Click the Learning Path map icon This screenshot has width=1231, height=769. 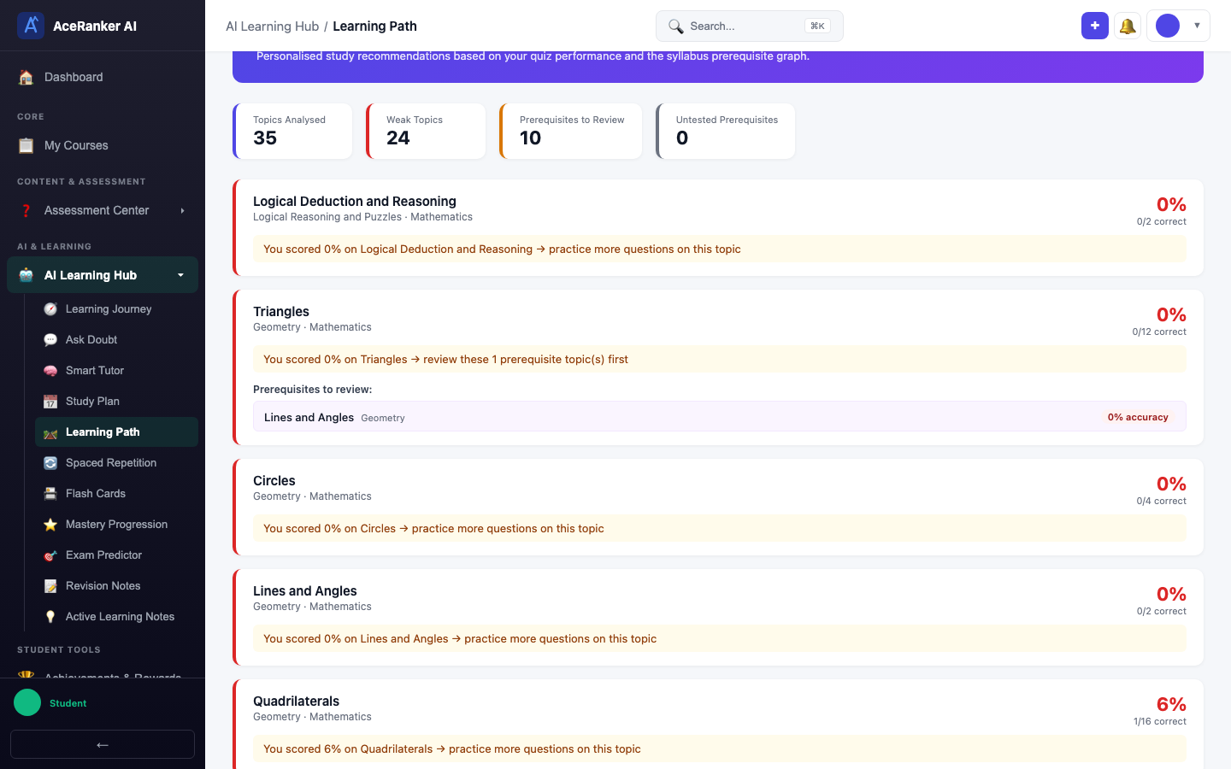pos(50,432)
